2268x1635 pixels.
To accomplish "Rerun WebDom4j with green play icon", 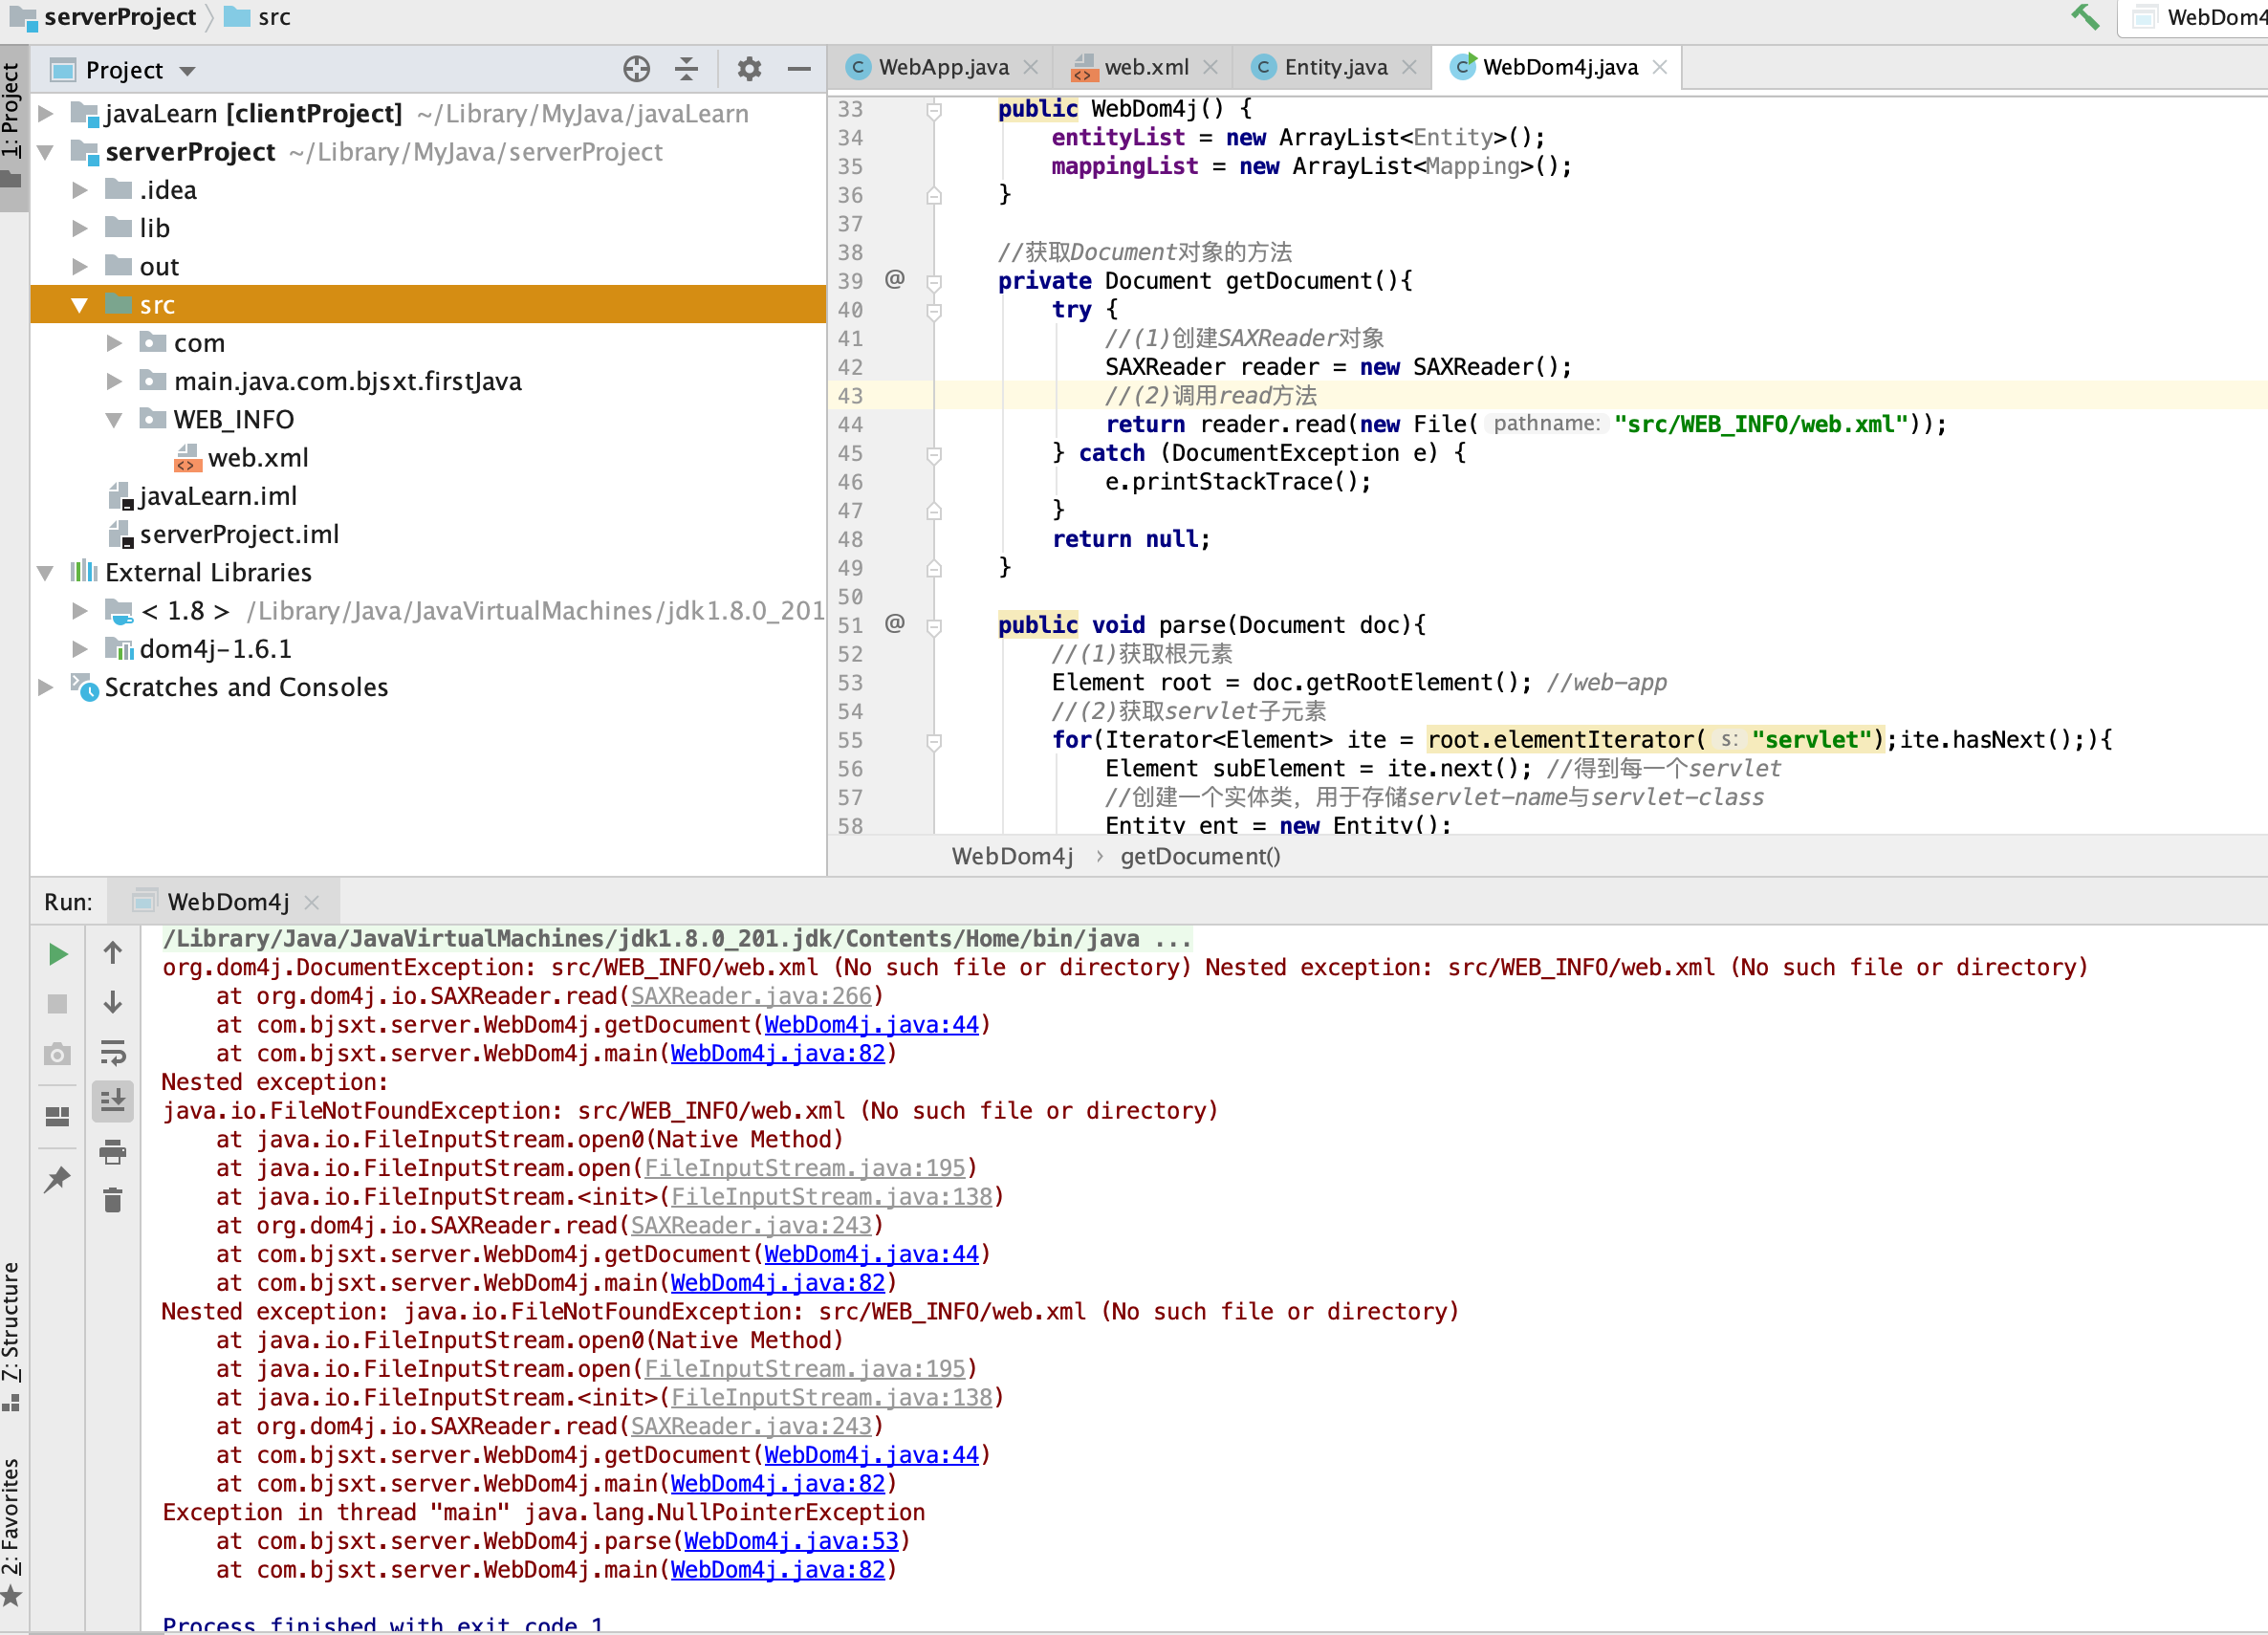I will tap(58, 954).
